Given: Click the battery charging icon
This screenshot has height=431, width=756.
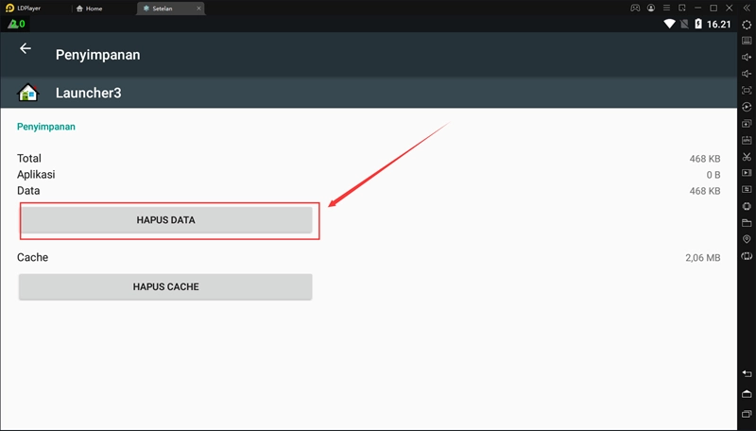Looking at the screenshot, I should (698, 25).
